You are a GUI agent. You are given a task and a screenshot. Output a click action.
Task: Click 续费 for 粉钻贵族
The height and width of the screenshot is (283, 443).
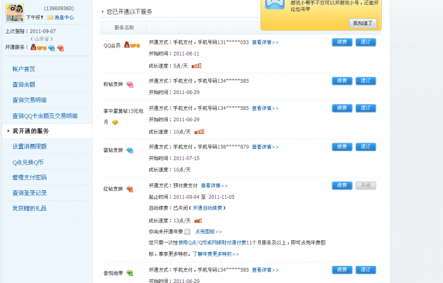tap(342, 81)
